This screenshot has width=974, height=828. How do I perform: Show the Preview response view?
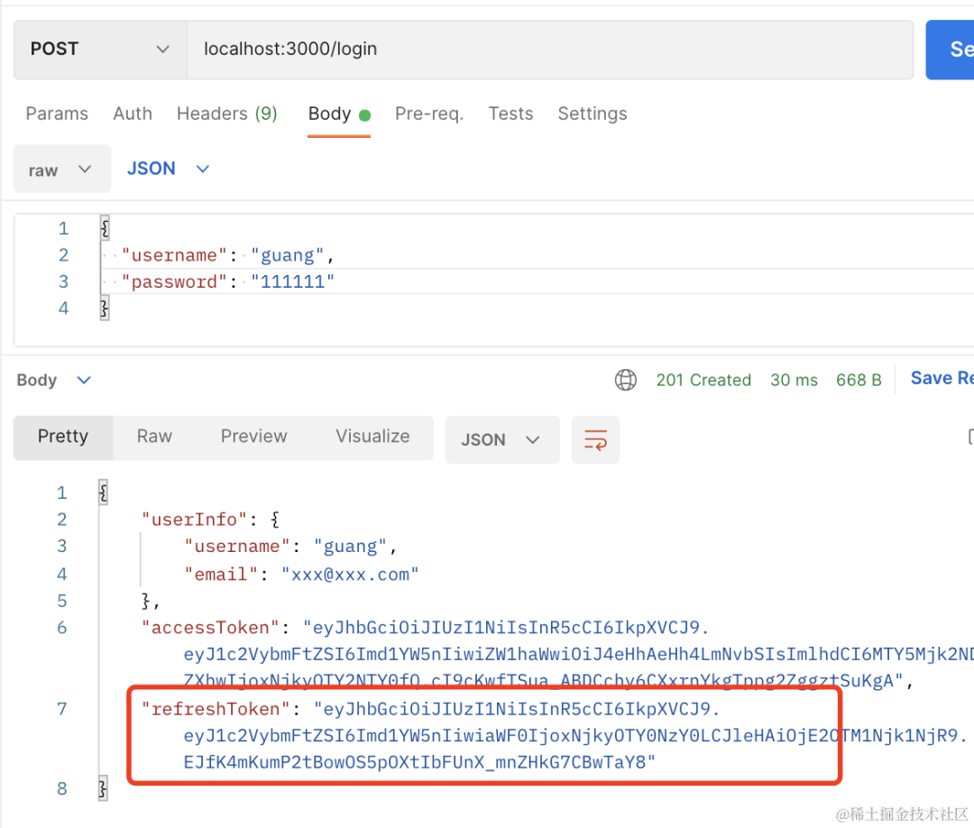pos(254,437)
